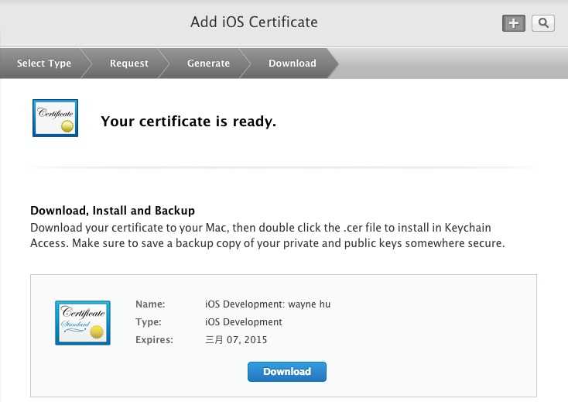Click the certificate icon beside ready message
Screen dimensions: 568x402
click(x=55, y=118)
